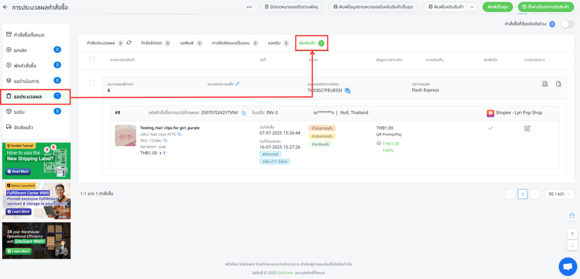Copy the marketplace order ID 250707GN2Y7VNV
The width and height of the screenshot is (580, 279).
[244, 113]
